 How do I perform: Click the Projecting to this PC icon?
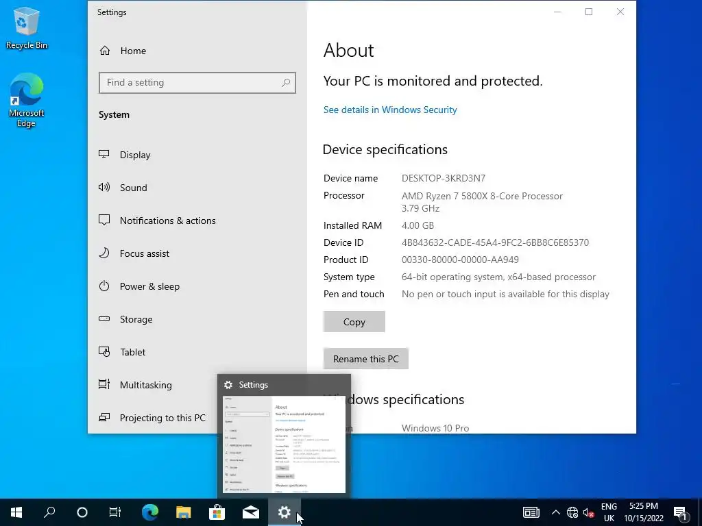[x=104, y=417]
